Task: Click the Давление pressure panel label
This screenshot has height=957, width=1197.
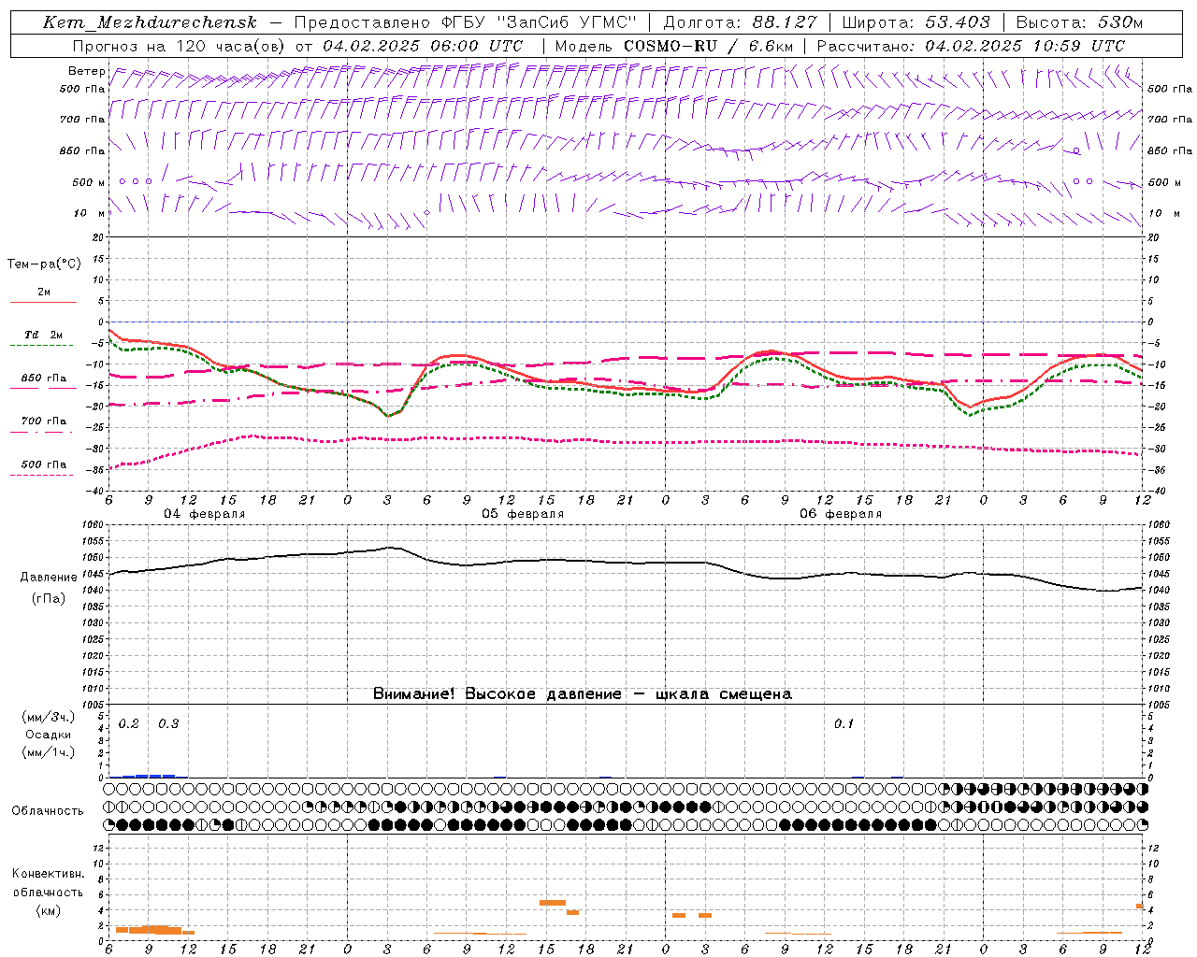Action: pyautogui.click(x=49, y=578)
